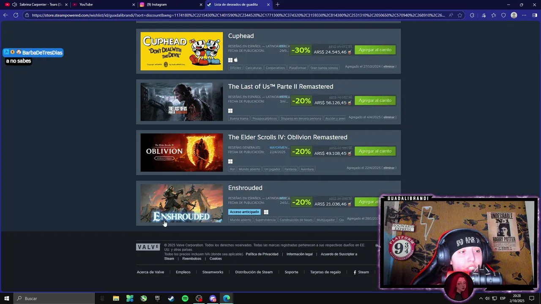This screenshot has height=304, width=541.
Task: Click the Apple platform icon on Cuphead
Action: (x=236, y=60)
